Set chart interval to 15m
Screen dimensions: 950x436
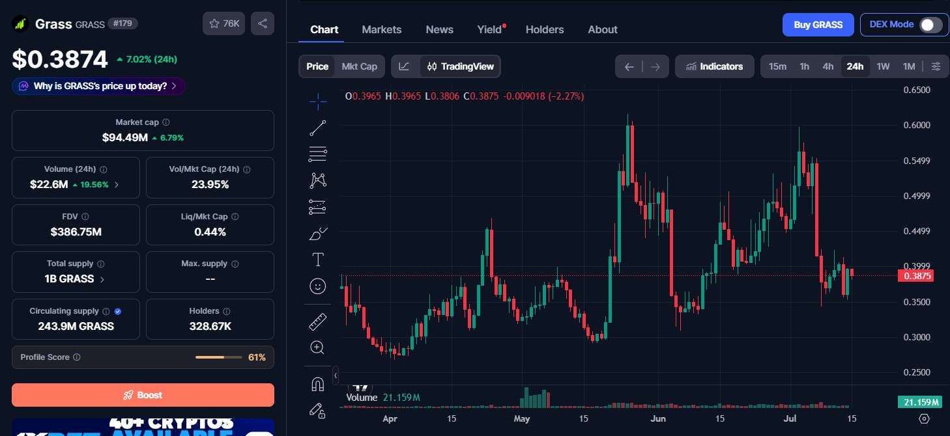[x=777, y=66]
